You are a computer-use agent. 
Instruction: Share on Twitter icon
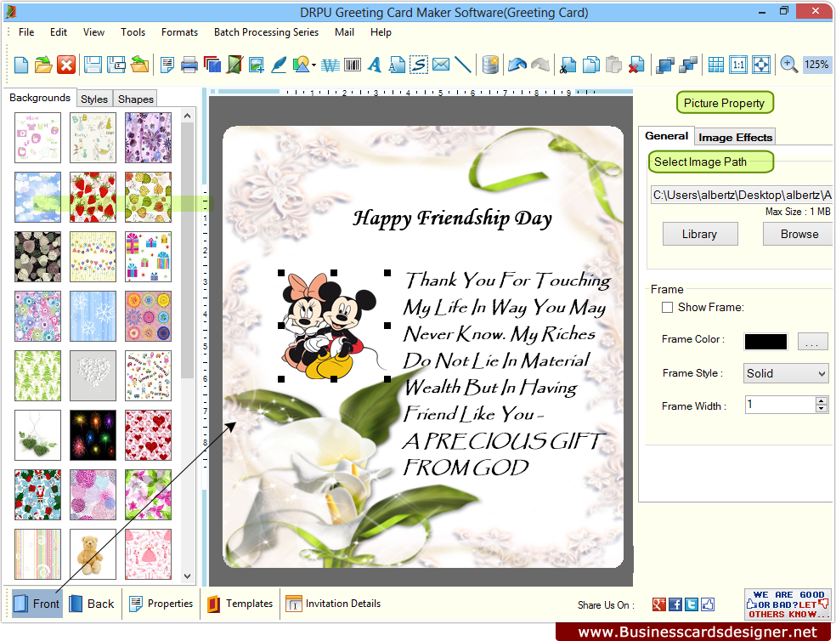tap(692, 604)
